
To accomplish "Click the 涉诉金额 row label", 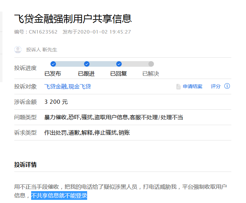I will pos(26,102).
